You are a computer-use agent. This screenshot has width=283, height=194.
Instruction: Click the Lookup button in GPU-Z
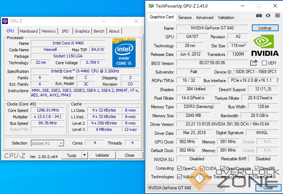[x=265, y=28]
